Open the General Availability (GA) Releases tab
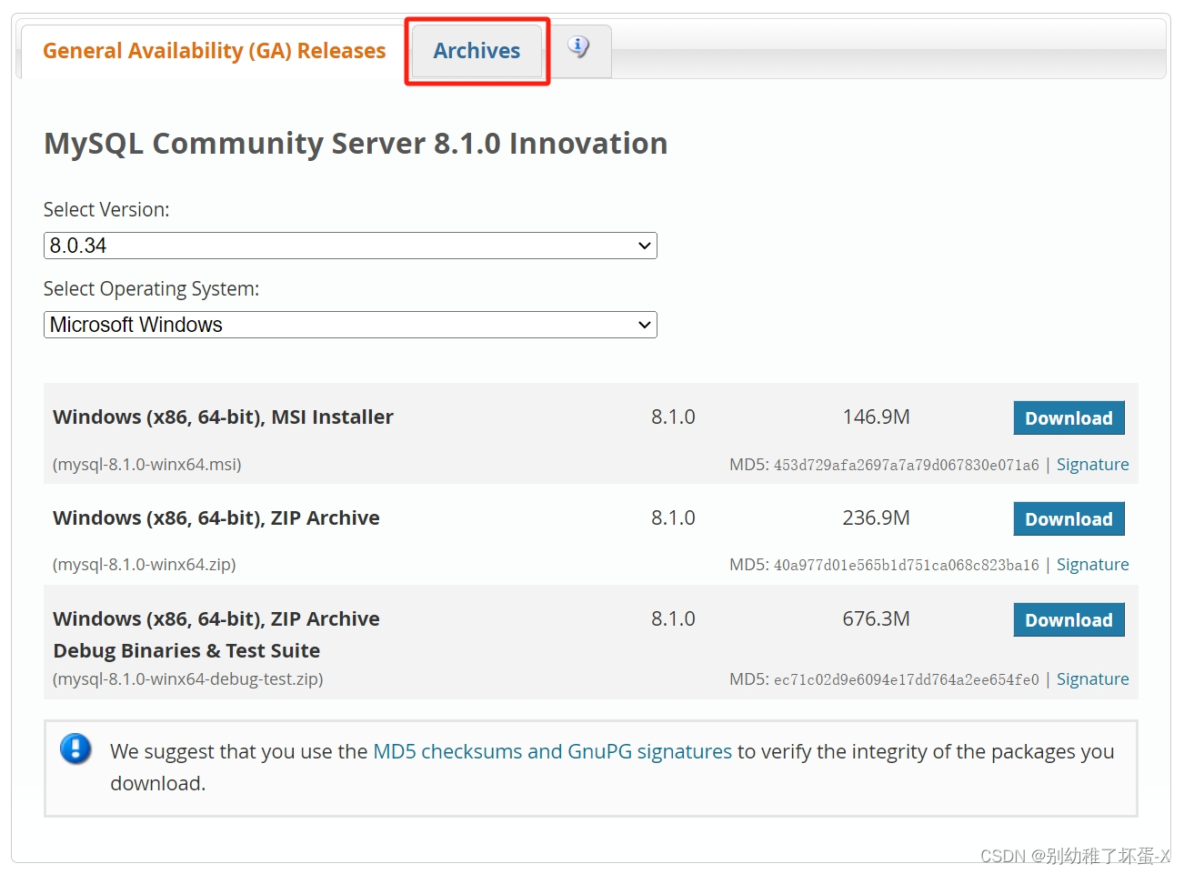The height and width of the screenshot is (874, 1184). [214, 51]
